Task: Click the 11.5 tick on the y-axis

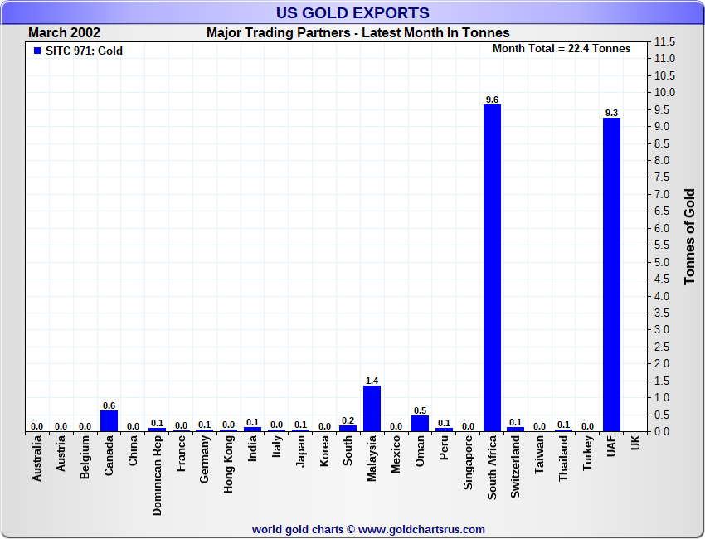Action: click(x=665, y=41)
